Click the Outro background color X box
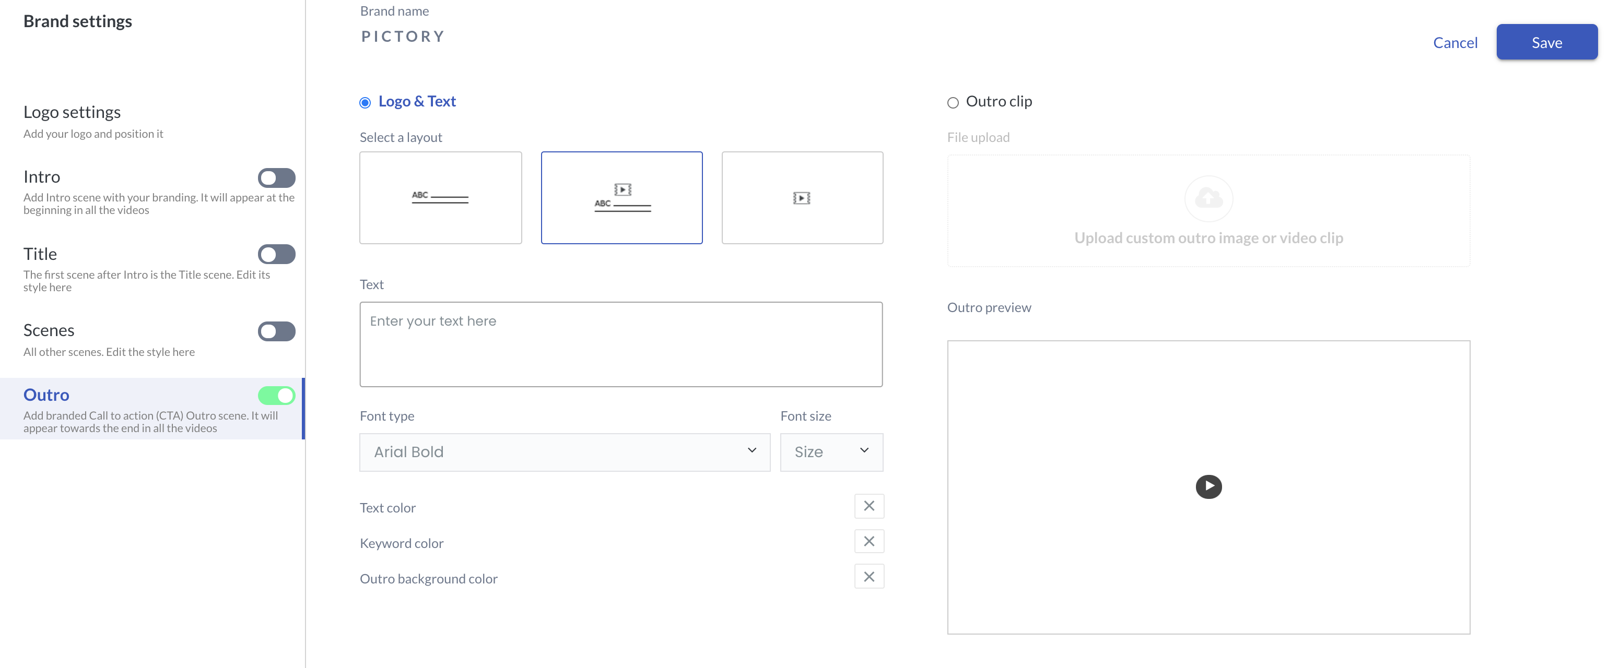This screenshot has width=1620, height=668. pyautogui.click(x=868, y=576)
